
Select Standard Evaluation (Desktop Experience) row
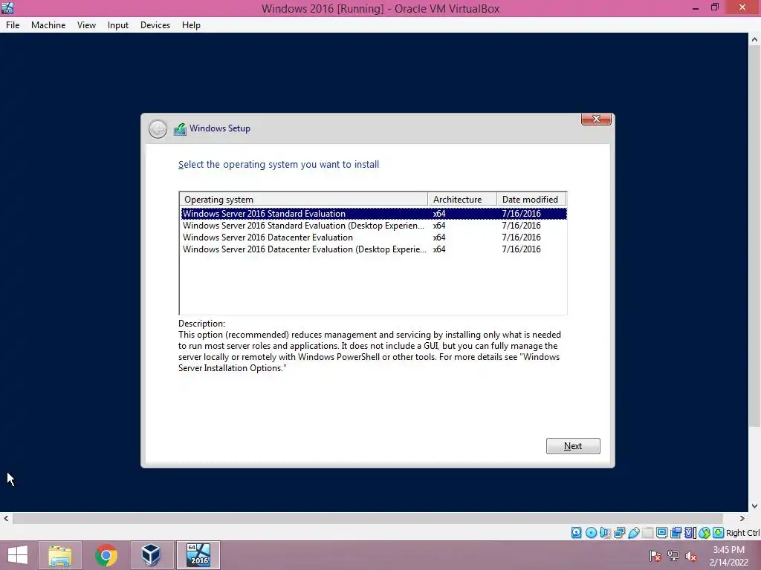(374, 226)
